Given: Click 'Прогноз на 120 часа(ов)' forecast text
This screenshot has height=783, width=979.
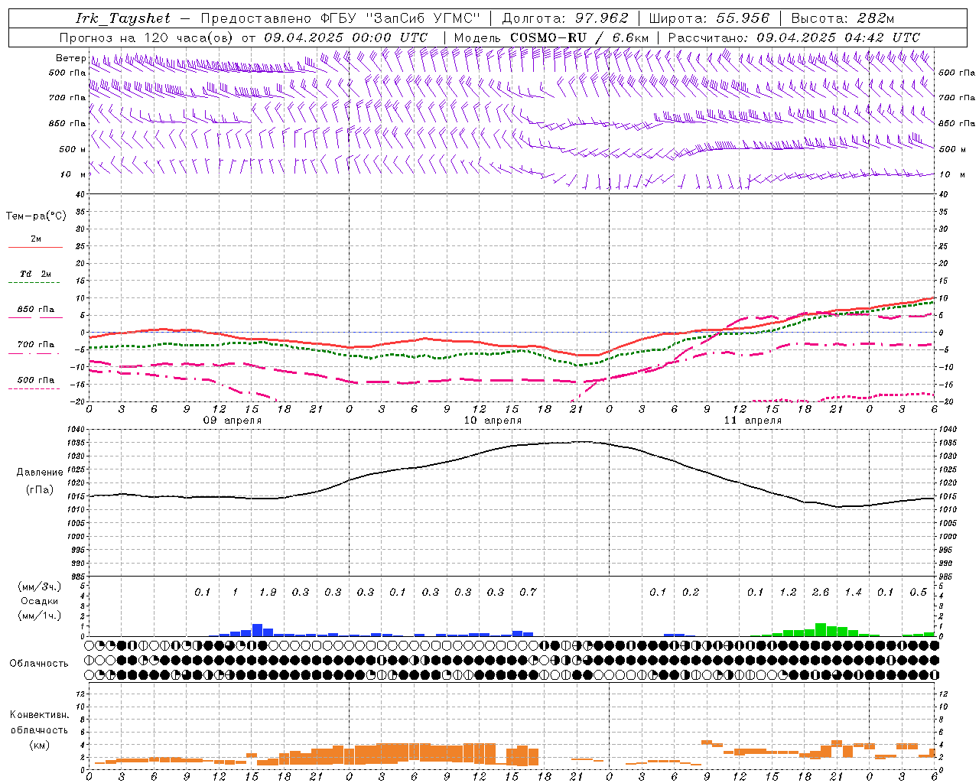Looking at the screenshot, I should pyautogui.click(x=148, y=37).
